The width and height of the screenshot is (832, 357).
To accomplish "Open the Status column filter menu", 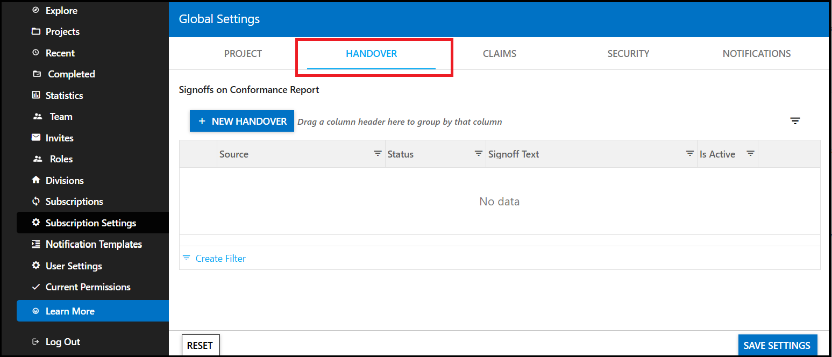I will click(478, 154).
